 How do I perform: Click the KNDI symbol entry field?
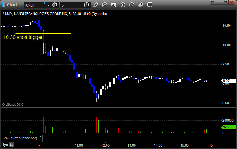pyautogui.click(x=35, y=5)
